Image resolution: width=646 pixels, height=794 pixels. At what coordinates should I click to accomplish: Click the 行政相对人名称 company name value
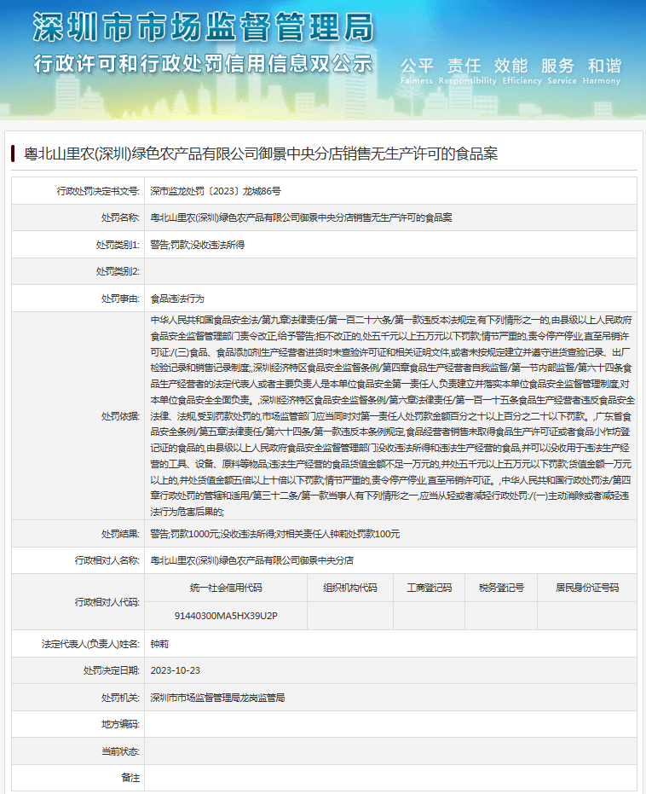(251, 560)
